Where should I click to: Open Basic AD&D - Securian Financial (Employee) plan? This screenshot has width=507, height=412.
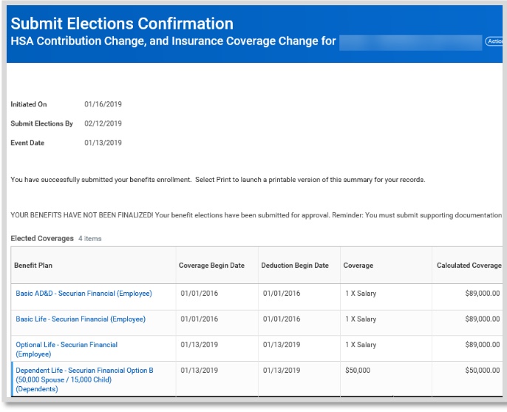pyautogui.click(x=84, y=293)
